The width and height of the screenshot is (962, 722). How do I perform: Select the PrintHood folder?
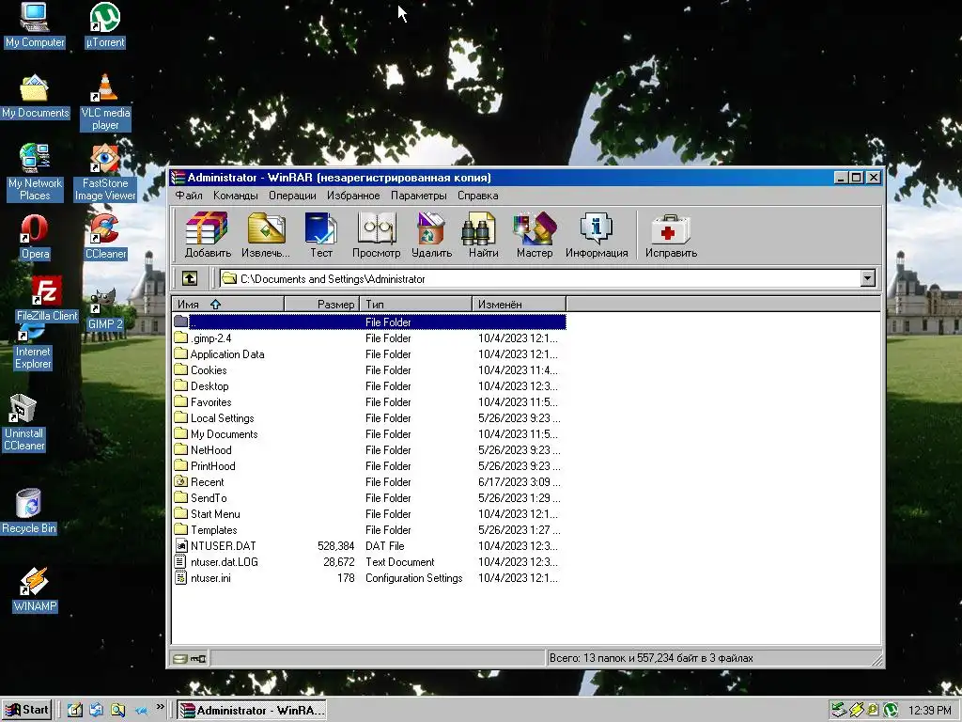[x=368, y=466]
